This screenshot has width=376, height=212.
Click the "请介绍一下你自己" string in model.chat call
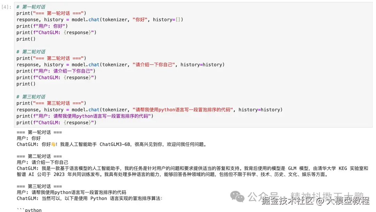(154, 65)
